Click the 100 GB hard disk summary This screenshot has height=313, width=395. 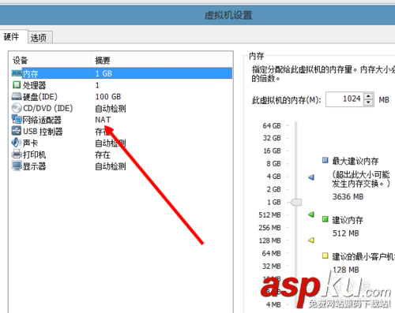108,97
